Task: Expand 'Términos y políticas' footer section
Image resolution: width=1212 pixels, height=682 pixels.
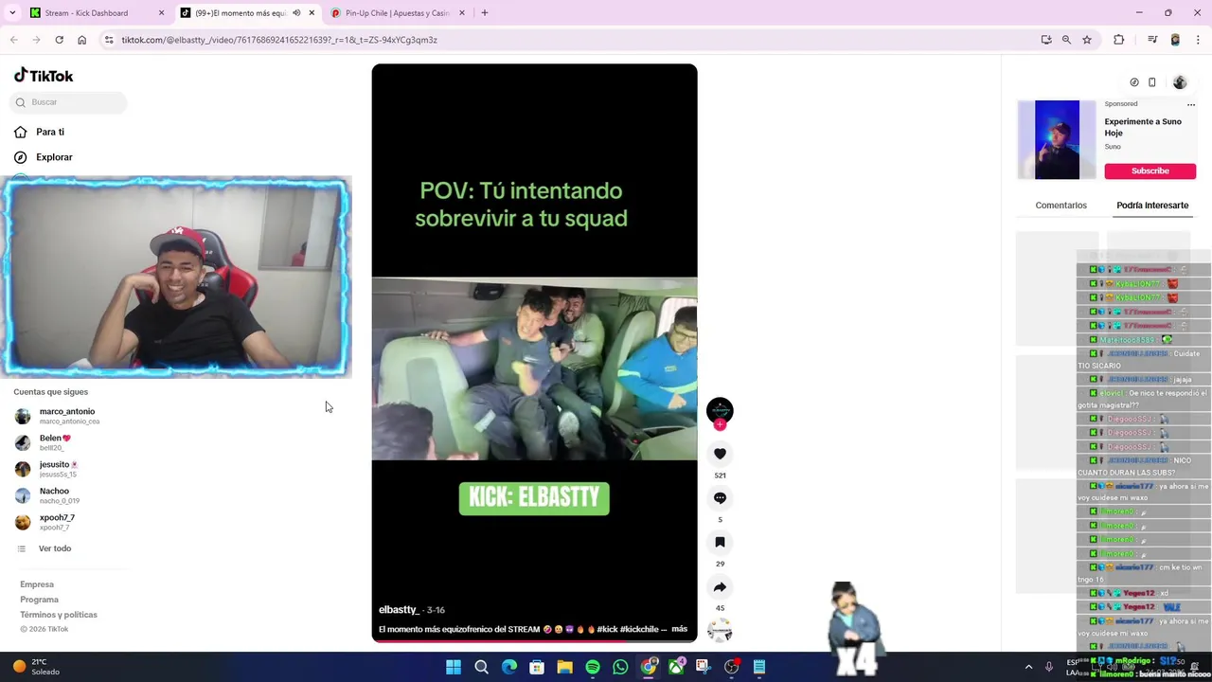Action: click(59, 615)
